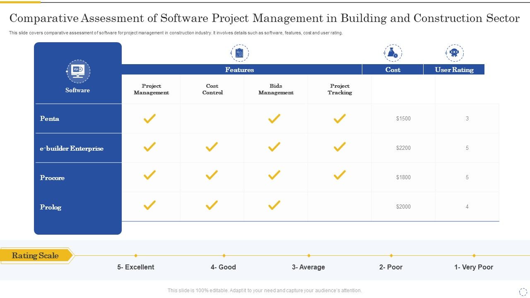Click e-builder Enterprise's Project Management checkmark
This screenshot has width=530, height=298.
(x=149, y=147)
